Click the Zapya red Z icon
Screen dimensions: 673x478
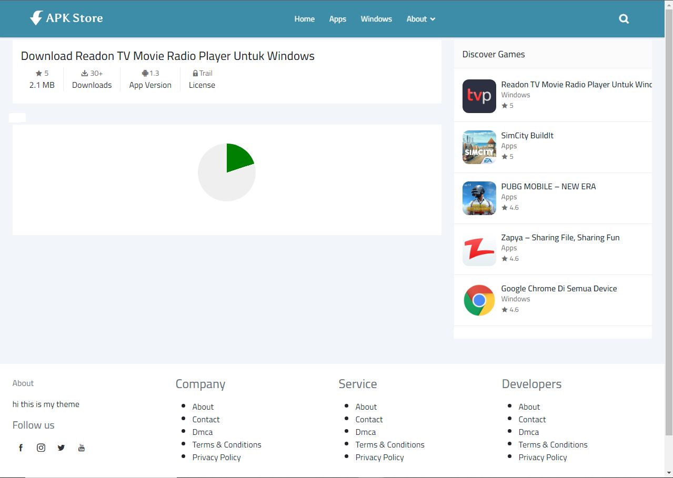tap(479, 249)
